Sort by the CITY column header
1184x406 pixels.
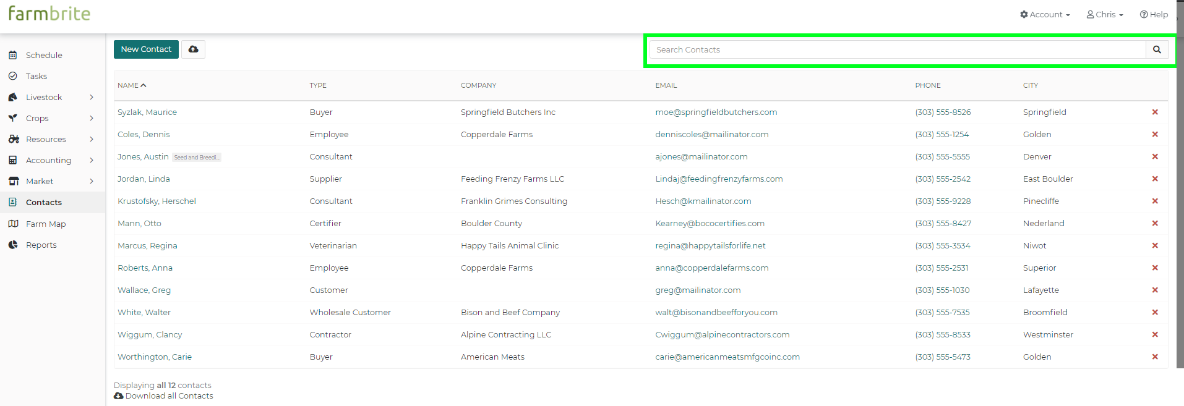coord(1031,85)
